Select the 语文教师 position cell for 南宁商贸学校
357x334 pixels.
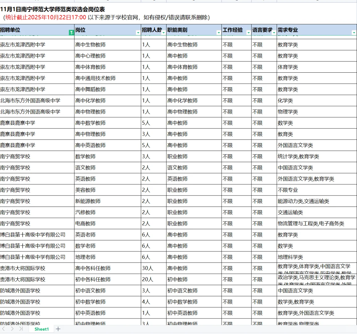pyautogui.click(x=107, y=168)
